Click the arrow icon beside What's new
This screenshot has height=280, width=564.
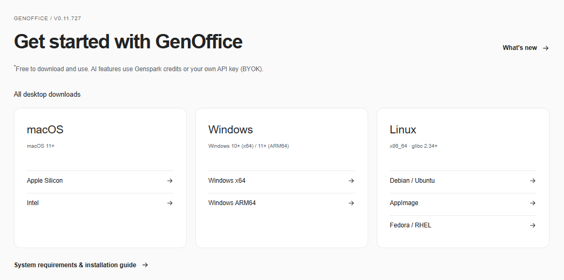pos(546,48)
